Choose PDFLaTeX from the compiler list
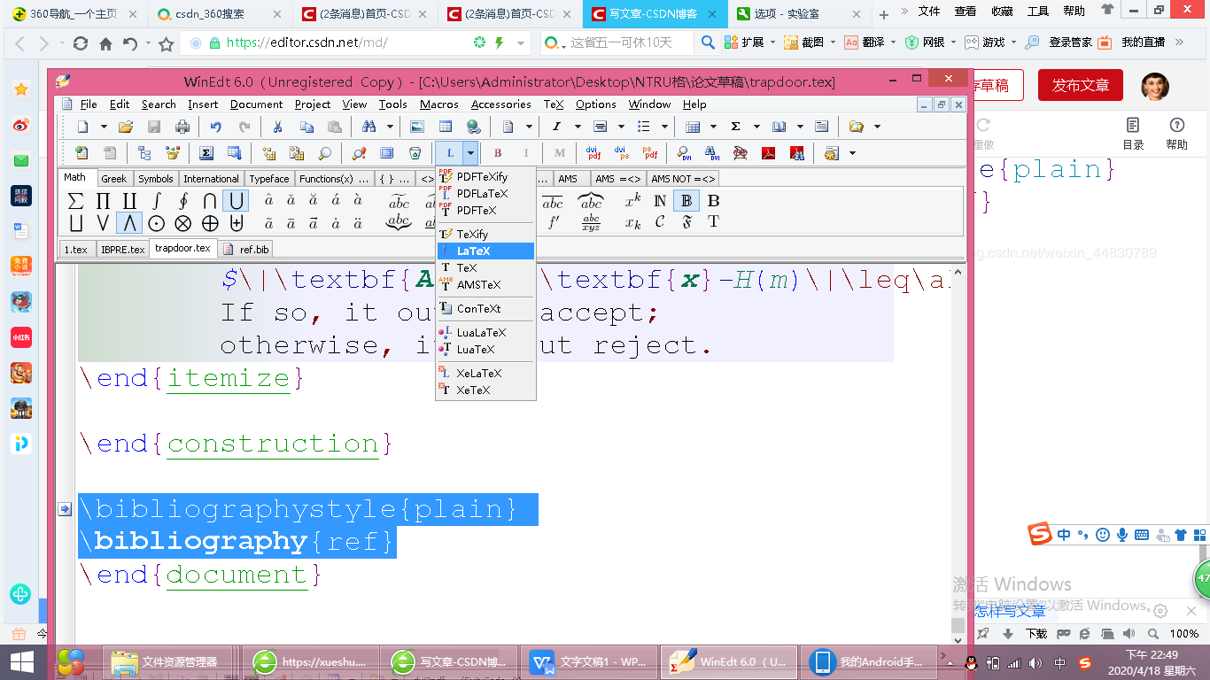This screenshot has width=1210, height=680. pos(485,194)
